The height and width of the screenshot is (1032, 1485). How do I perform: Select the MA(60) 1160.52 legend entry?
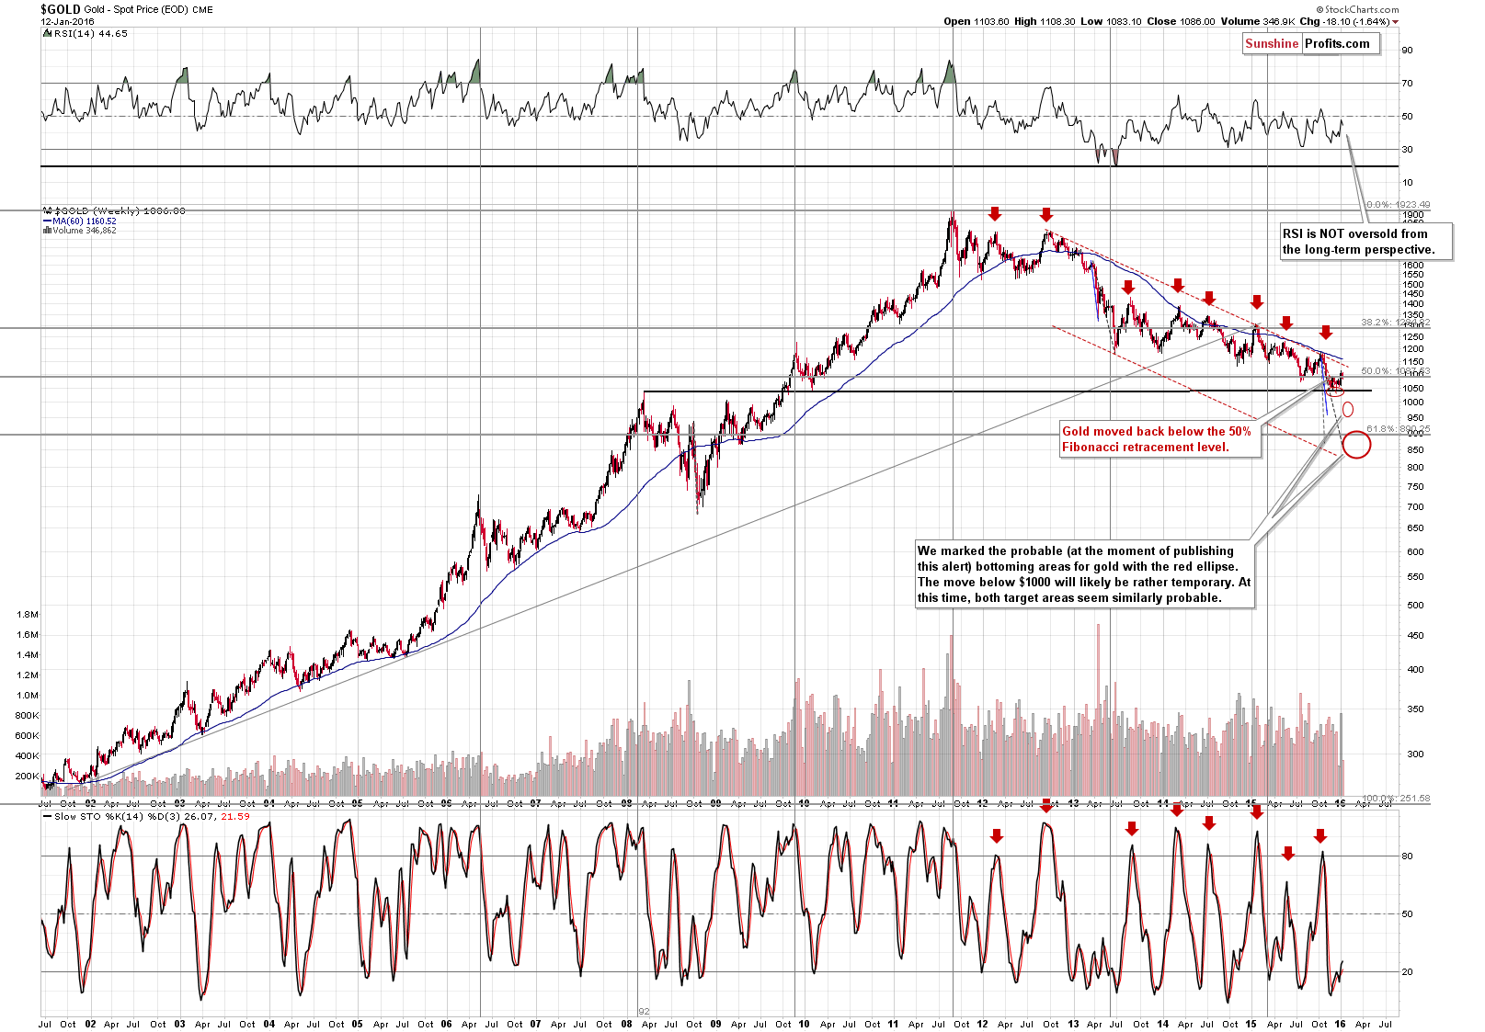[79, 221]
